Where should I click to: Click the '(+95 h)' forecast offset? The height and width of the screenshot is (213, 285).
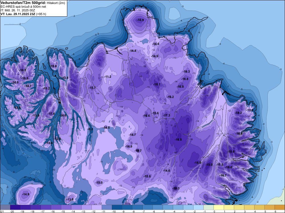pos(41,14)
